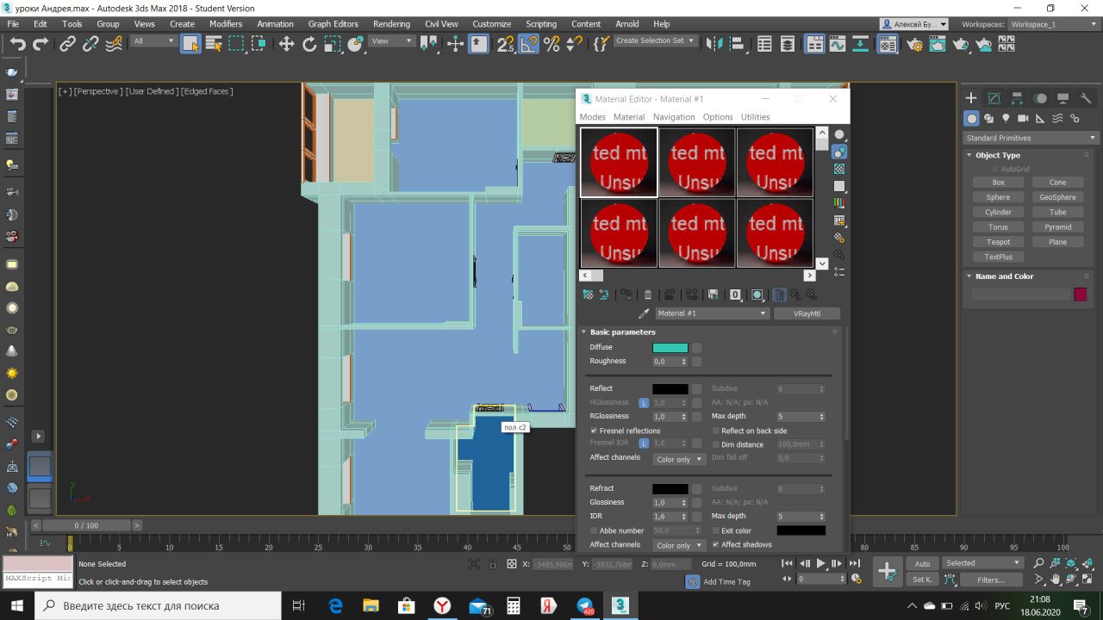Pick material from object eyedropper

click(643, 313)
